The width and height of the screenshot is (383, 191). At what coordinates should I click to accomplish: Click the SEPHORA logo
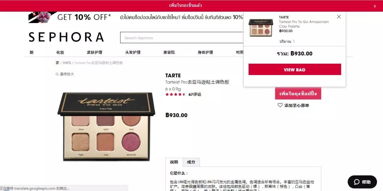point(66,37)
